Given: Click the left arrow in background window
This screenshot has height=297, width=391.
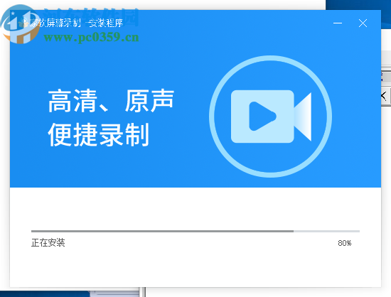Looking at the screenshot, I should coord(384,96).
